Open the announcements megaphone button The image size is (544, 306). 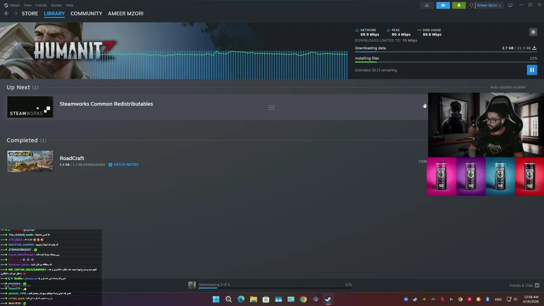pos(443,5)
